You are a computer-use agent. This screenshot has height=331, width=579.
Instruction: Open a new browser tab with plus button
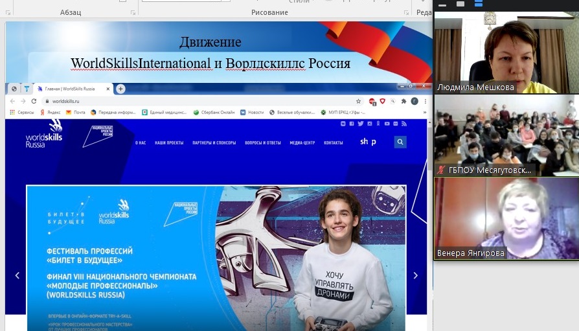click(x=120, y=89)
